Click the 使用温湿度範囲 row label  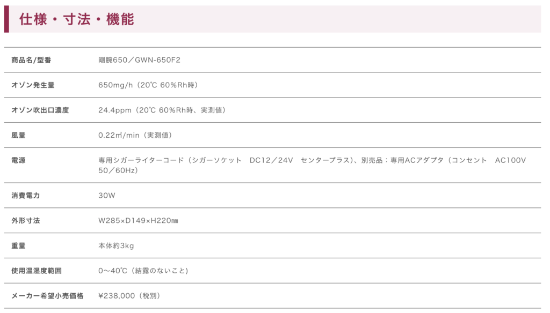click(36, 271)
